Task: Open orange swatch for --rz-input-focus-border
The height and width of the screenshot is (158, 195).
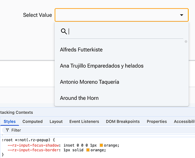Action: (x=88, y=150)
